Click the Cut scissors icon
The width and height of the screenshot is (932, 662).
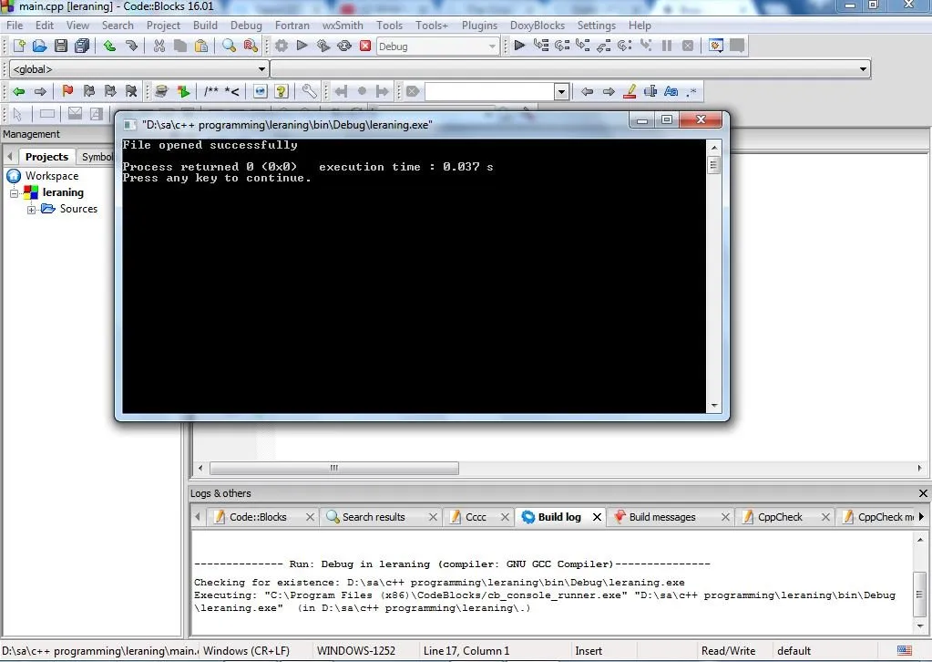point(159,46)
